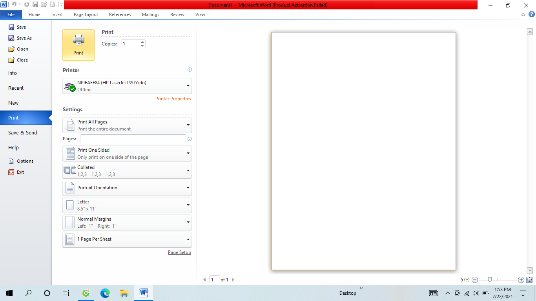Image resolution: width=536 pixels, height=301 pixels.
Task: Expand the Print All Pages dropdown
Action: click(x=127, y=125)
